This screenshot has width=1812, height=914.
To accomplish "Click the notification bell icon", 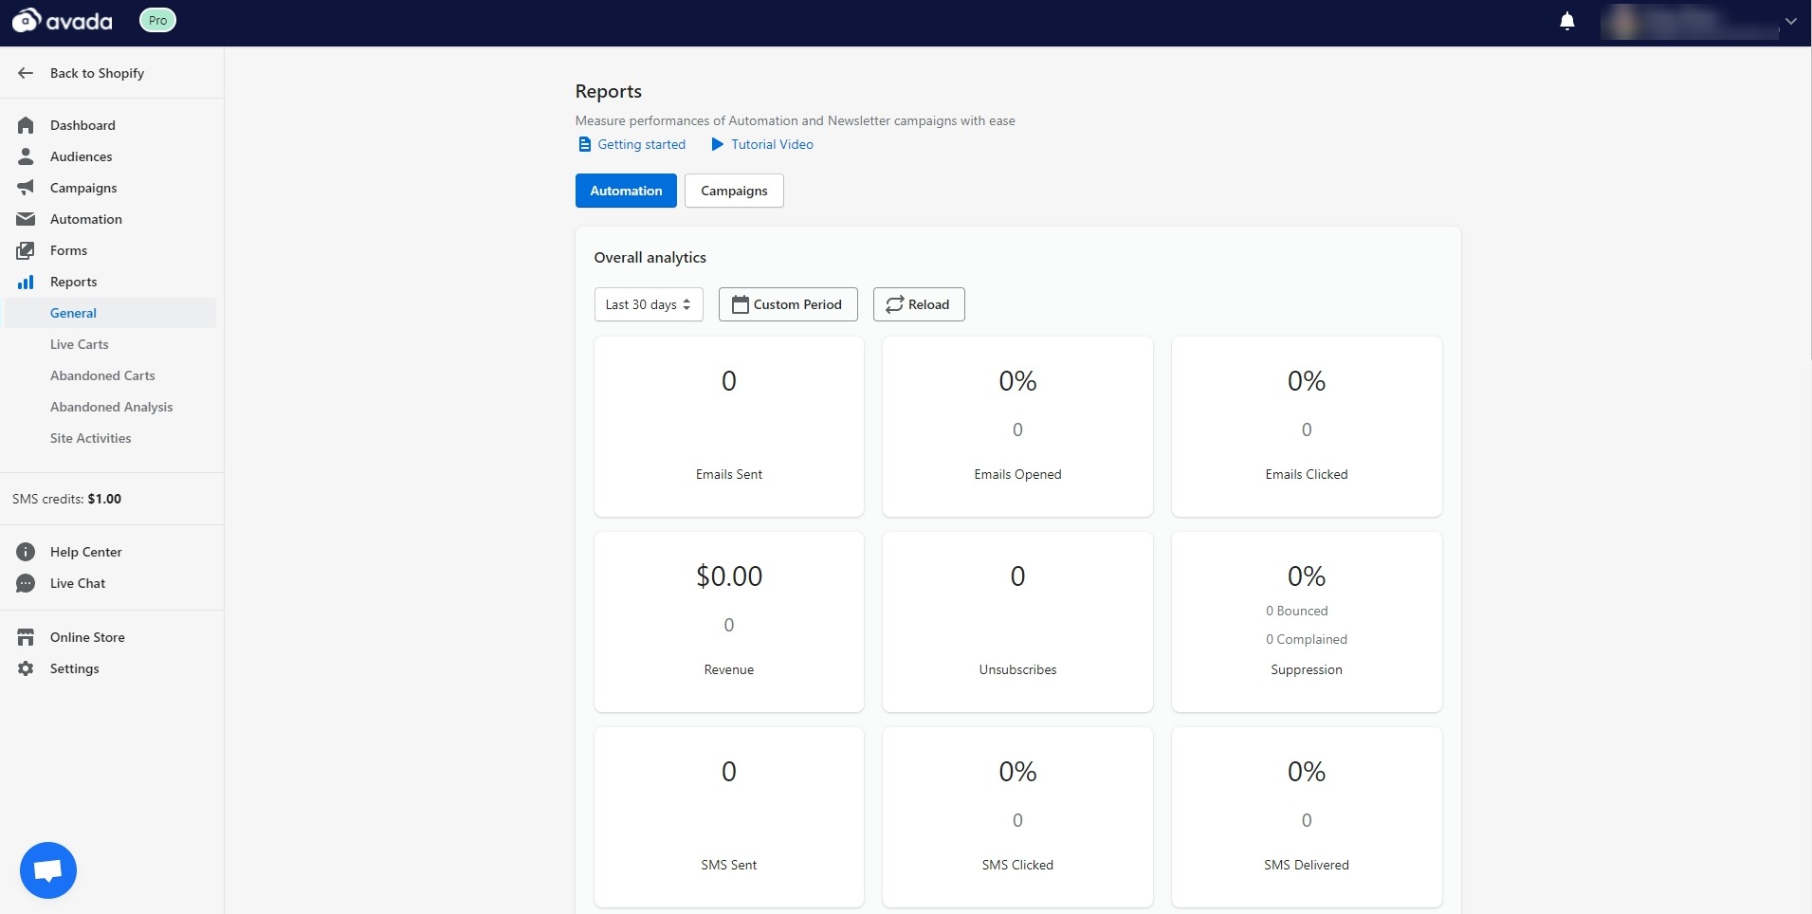I will (1566, 22).
